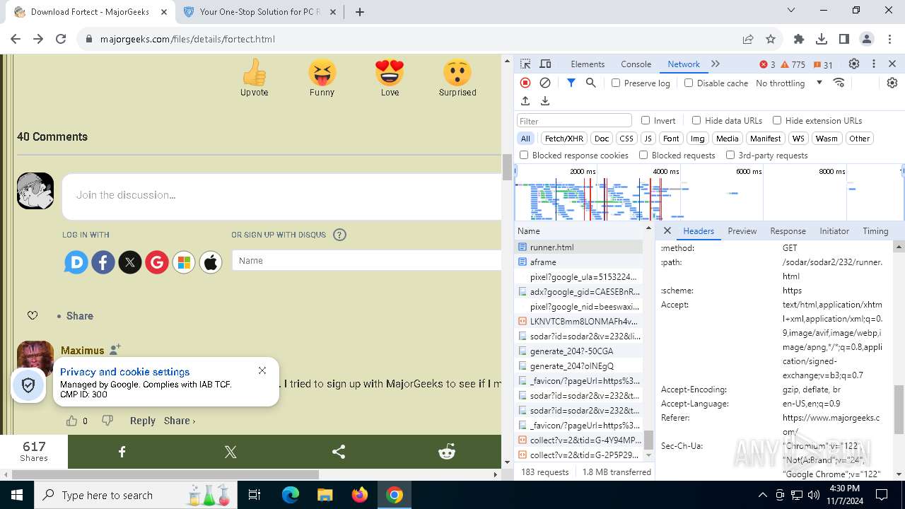The image size is (905, 509).
Task: Check Blocked response cookies
Action: pos(524,155)
